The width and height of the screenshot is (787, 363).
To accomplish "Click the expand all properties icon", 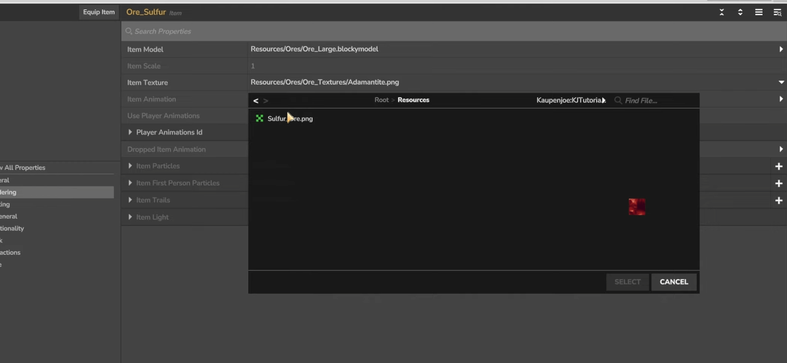I will [x=740, y=13].
